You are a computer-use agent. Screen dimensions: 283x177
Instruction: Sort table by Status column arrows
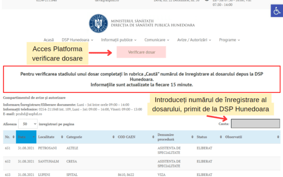221,137
